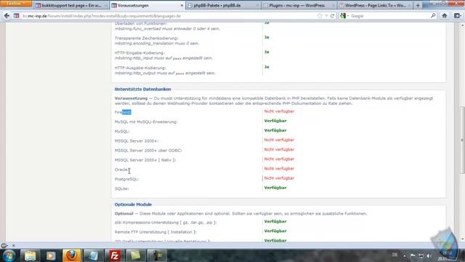This screenshot has height=262, width=465.
Task: Open the search engine selector dropdown
Action: tap(344, 16)
